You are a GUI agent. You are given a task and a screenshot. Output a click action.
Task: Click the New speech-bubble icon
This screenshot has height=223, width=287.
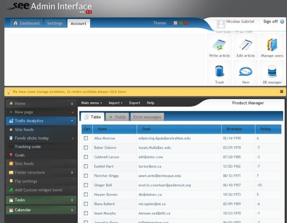point(246,71)
